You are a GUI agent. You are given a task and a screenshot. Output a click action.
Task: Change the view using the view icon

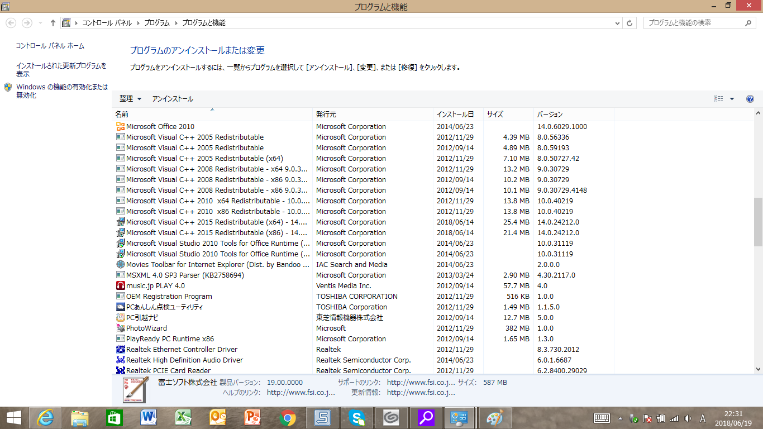[719, 99]
